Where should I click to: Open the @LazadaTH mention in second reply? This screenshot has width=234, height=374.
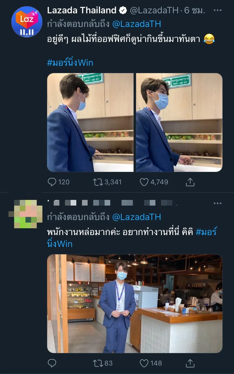point(137,217)
